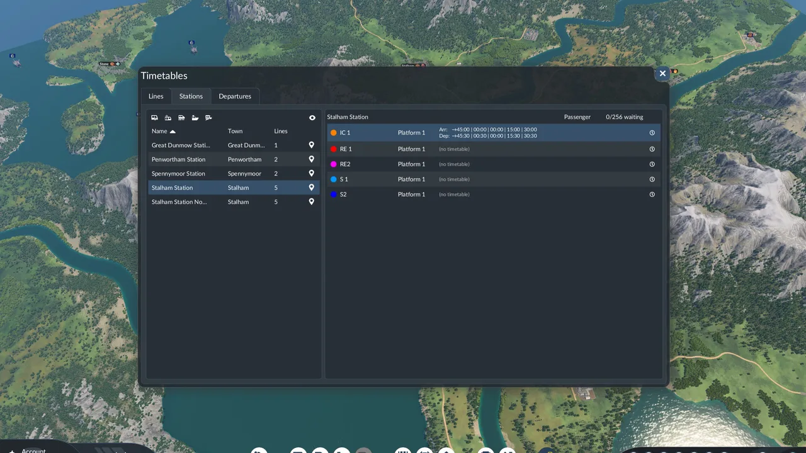
Task: Locate Great Dunmow Station on map
Action: pos(311,145)
